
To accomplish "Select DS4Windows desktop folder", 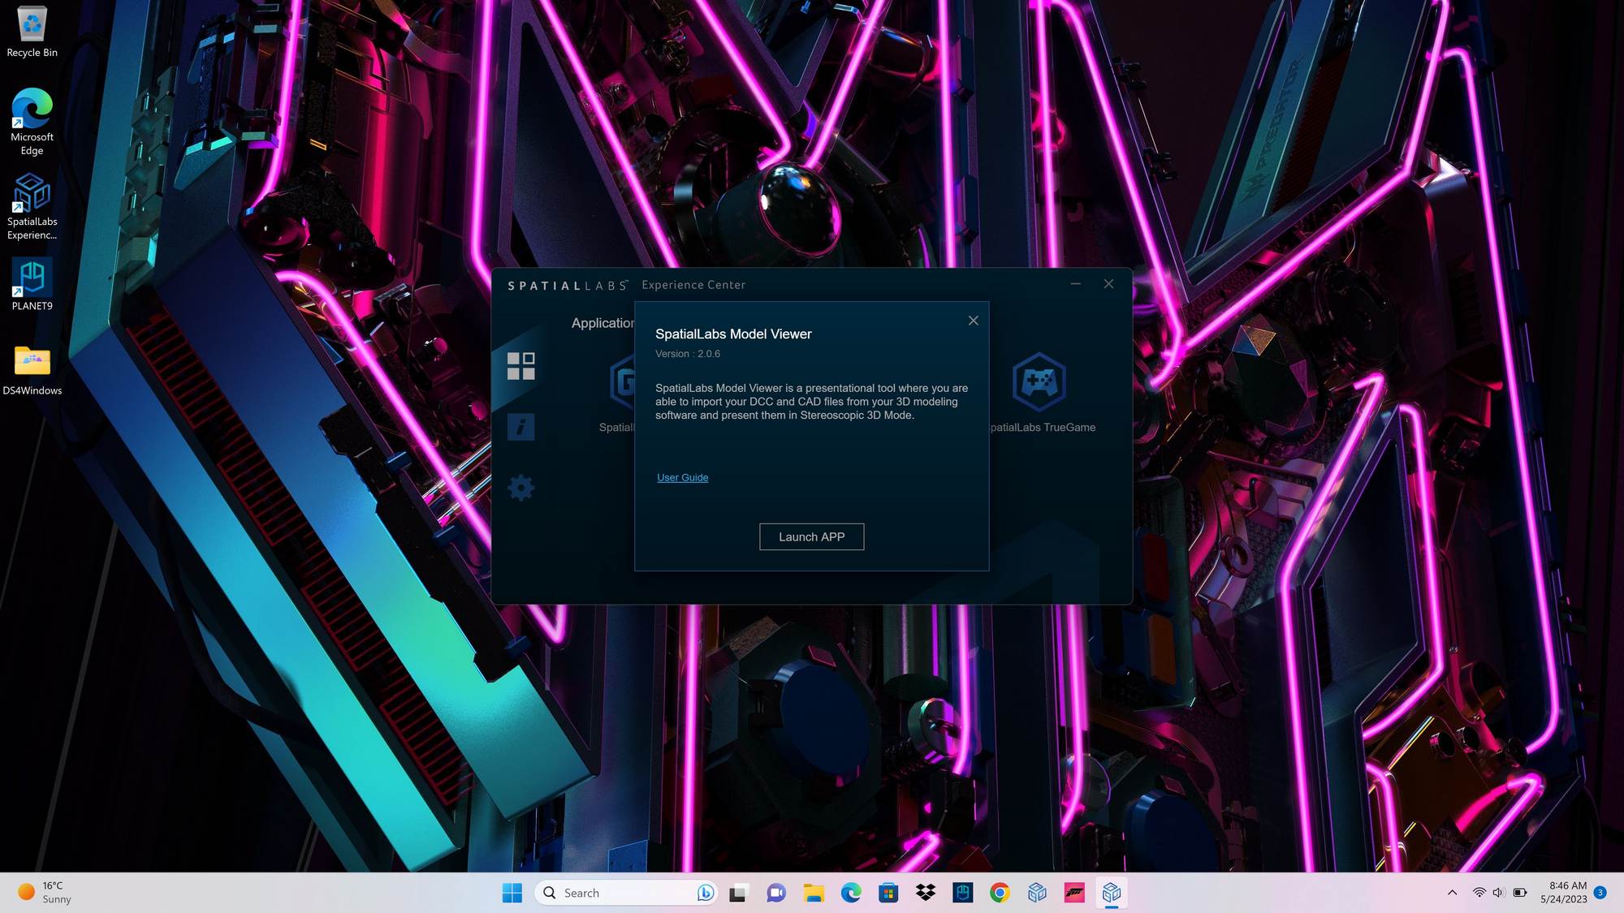I will [32, 370].
